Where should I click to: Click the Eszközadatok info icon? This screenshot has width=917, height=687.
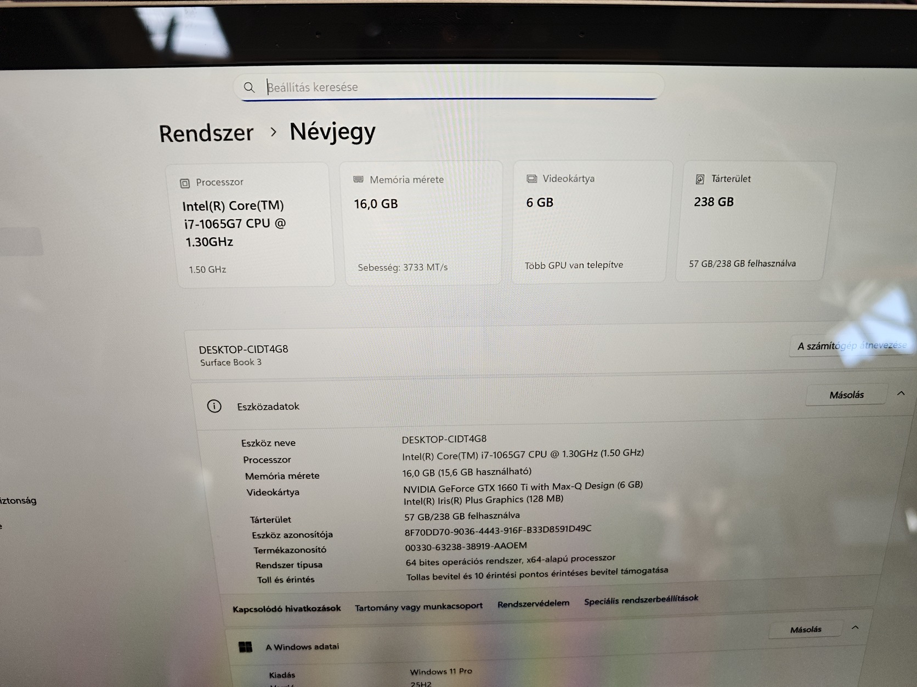click(214, 406)
